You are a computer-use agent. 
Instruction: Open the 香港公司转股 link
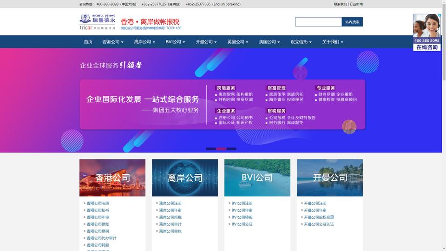(x=98, y=245)
